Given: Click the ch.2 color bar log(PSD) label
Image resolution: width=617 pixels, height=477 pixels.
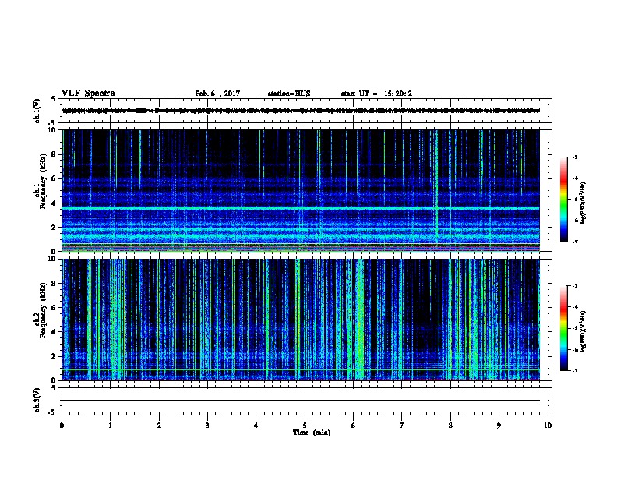Looking at the screenshot, I should [x=584, y=332].
